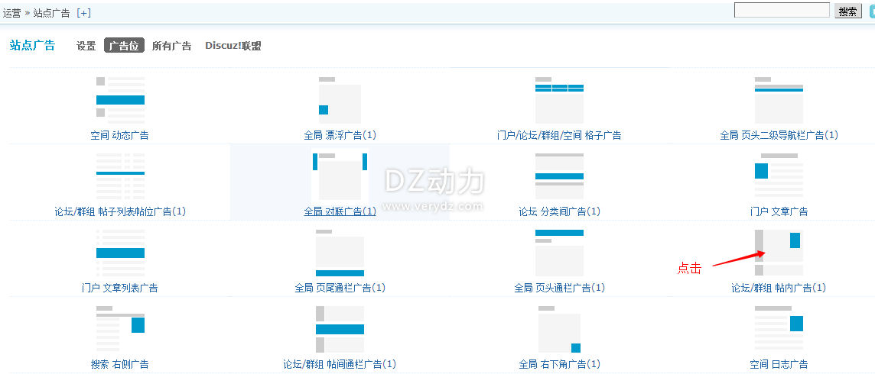Open the 论坛 分类间广告 text link
The width and height of the screenshot is (875, 374).
(x=559, y=211)
